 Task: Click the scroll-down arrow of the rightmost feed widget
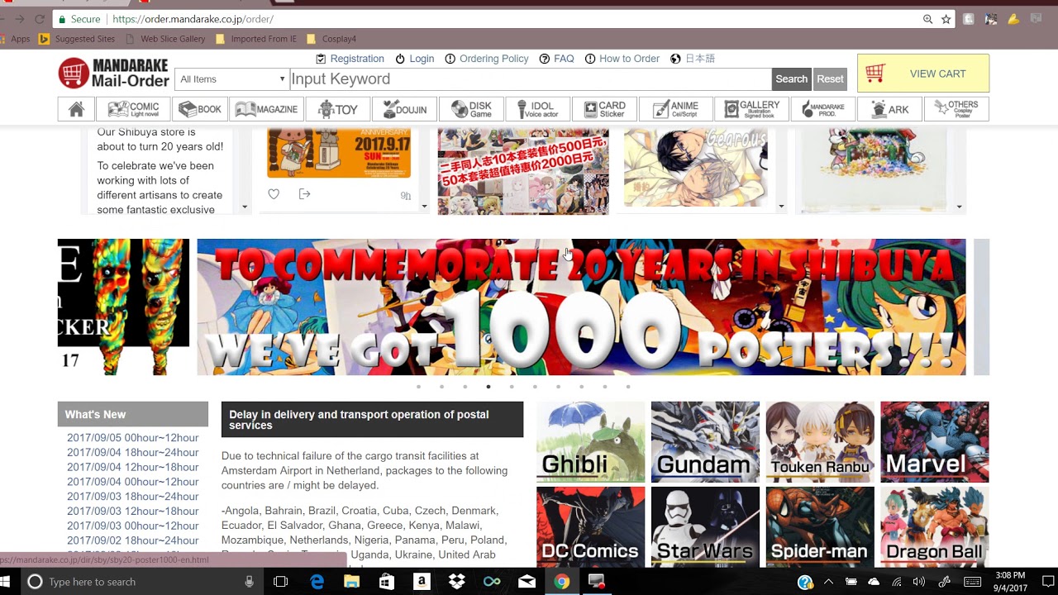[x=959, y=207]
